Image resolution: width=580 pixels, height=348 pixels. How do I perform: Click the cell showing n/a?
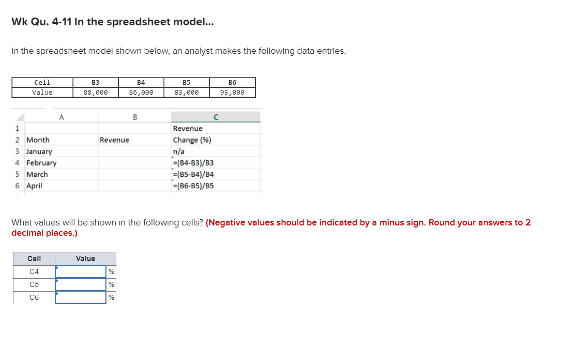point(178,151)
